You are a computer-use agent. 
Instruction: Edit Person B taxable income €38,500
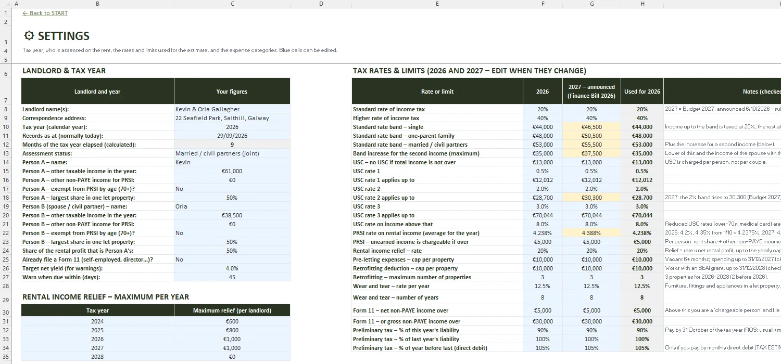(232, 215)
